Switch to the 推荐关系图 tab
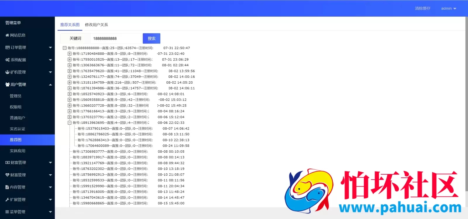The height and width of the screenshot is (219, 468). tap(70, 25)
